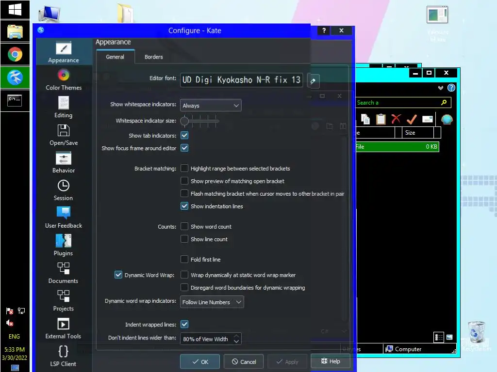Click the Apply button
This screenshot has width=497, height=372.
tap(287, 361)
